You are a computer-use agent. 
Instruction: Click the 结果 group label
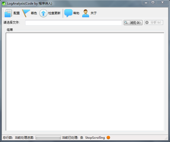point(10,30)
